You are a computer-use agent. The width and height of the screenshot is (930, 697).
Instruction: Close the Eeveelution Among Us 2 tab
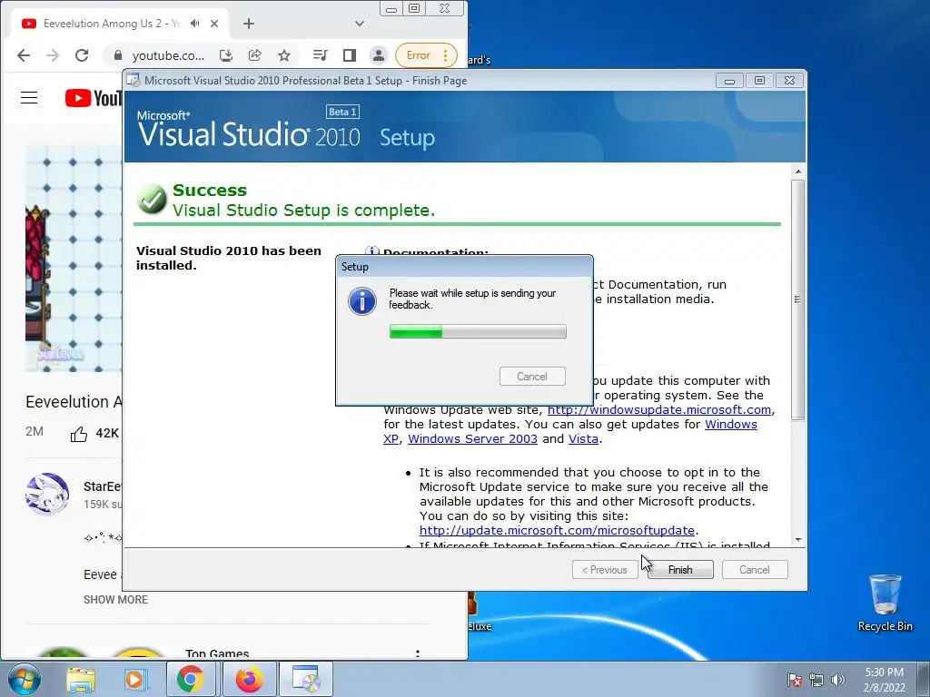point(214,23)
